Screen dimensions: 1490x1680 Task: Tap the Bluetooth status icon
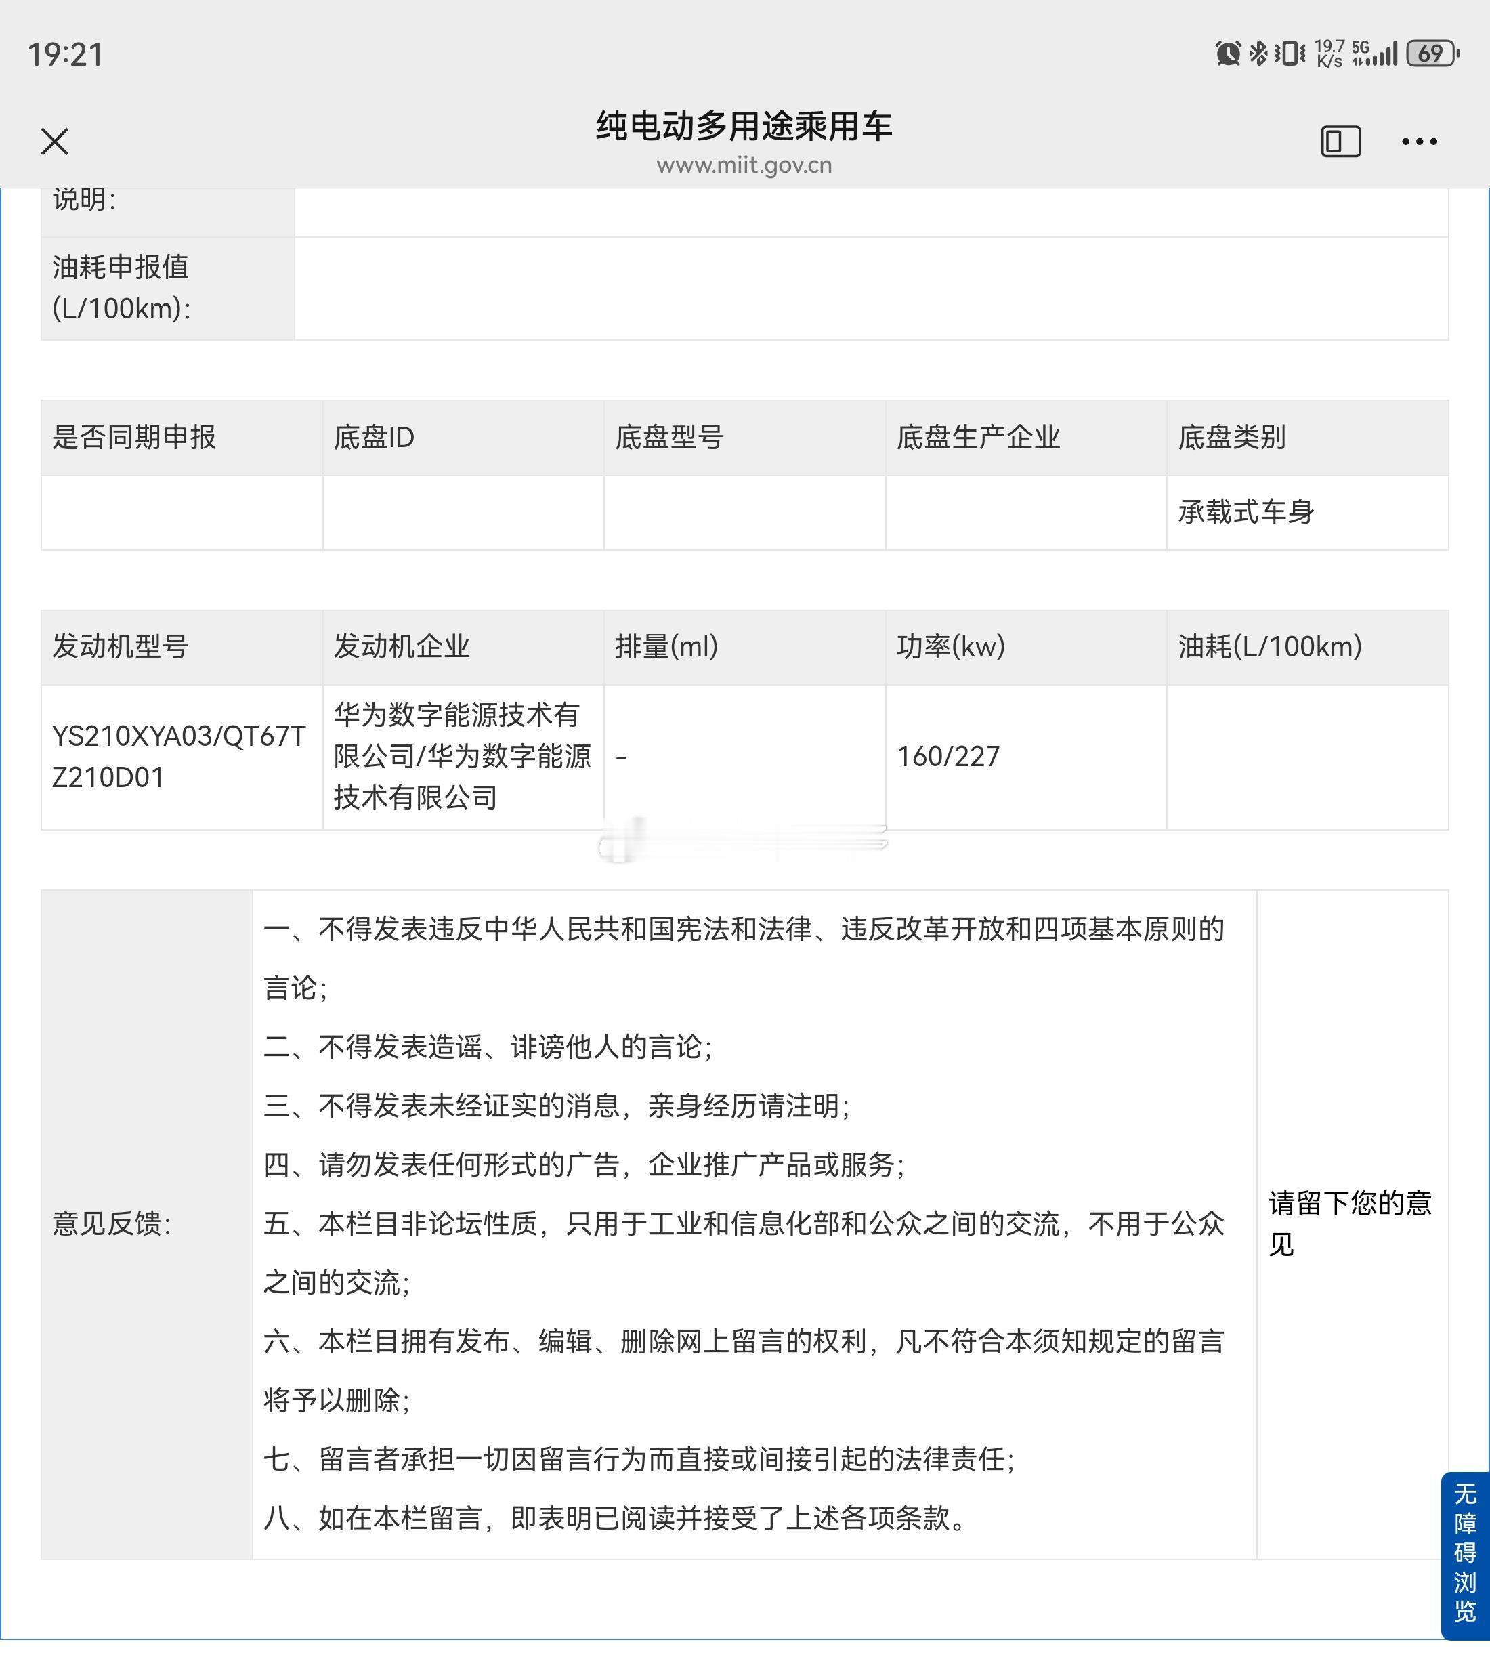coord(1258,54)
